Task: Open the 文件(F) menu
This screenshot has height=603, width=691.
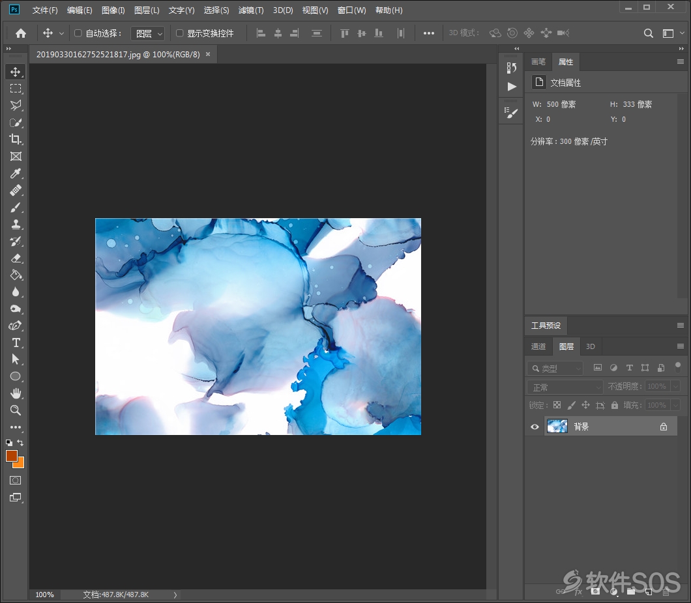Action: coord(45,10)
